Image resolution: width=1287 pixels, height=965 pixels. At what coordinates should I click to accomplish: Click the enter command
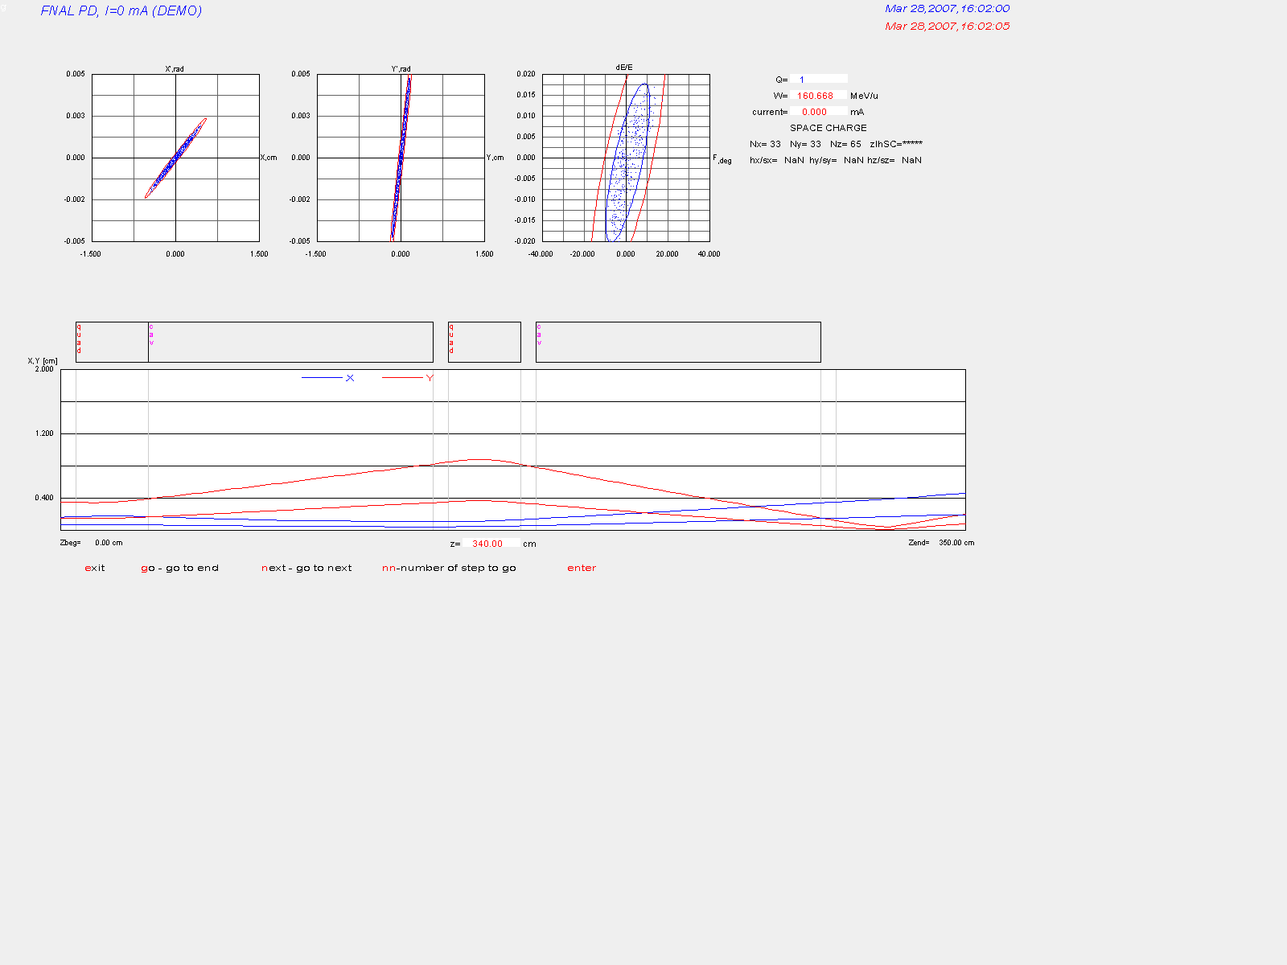click(582, 568)
